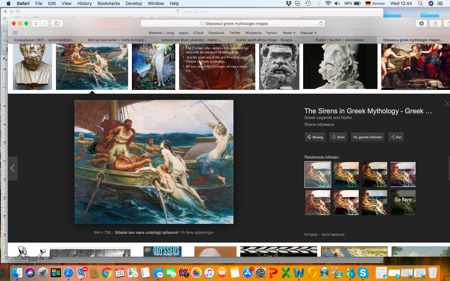450x281 pixels.
Task: Open the App Store from the Dock
Action: [x=248, y=273]
